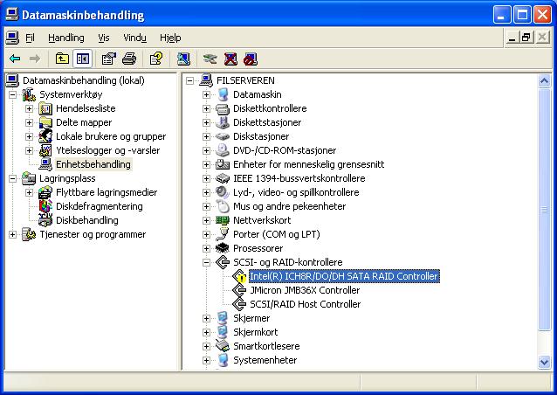Click the Smartkortlesere icon
The height and width of the screenshot is (395, 557).
pyautogui.click(x=223, y=346)
